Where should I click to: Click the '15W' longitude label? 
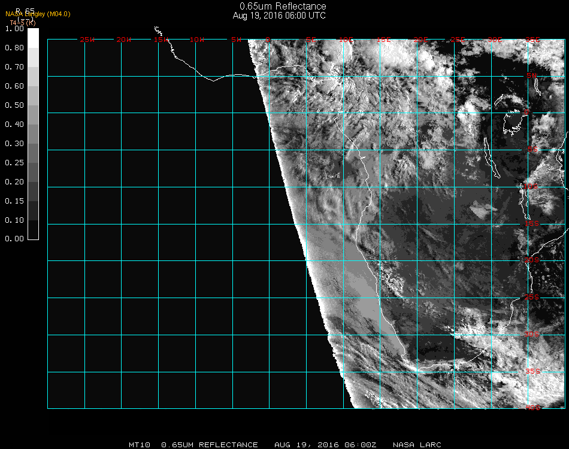pos(161,40)
